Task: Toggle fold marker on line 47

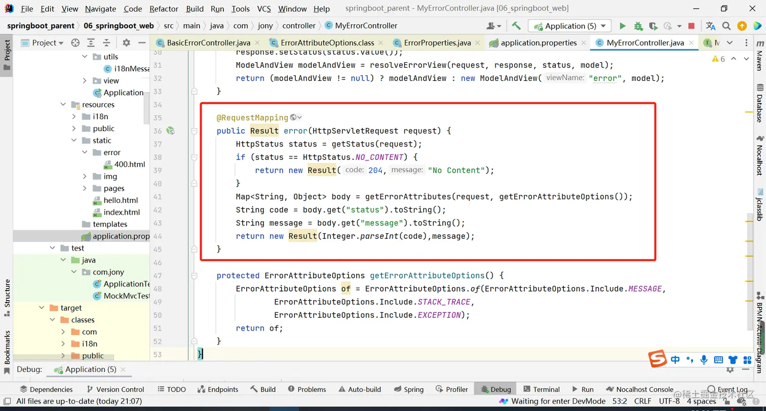Action: tap(194, 275)
